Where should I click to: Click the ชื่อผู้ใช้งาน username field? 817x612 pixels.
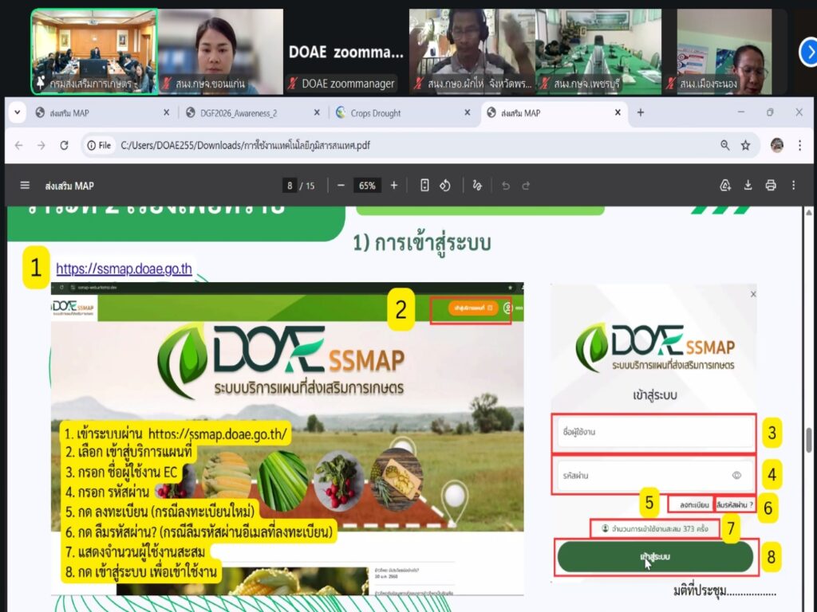(654, 432)
